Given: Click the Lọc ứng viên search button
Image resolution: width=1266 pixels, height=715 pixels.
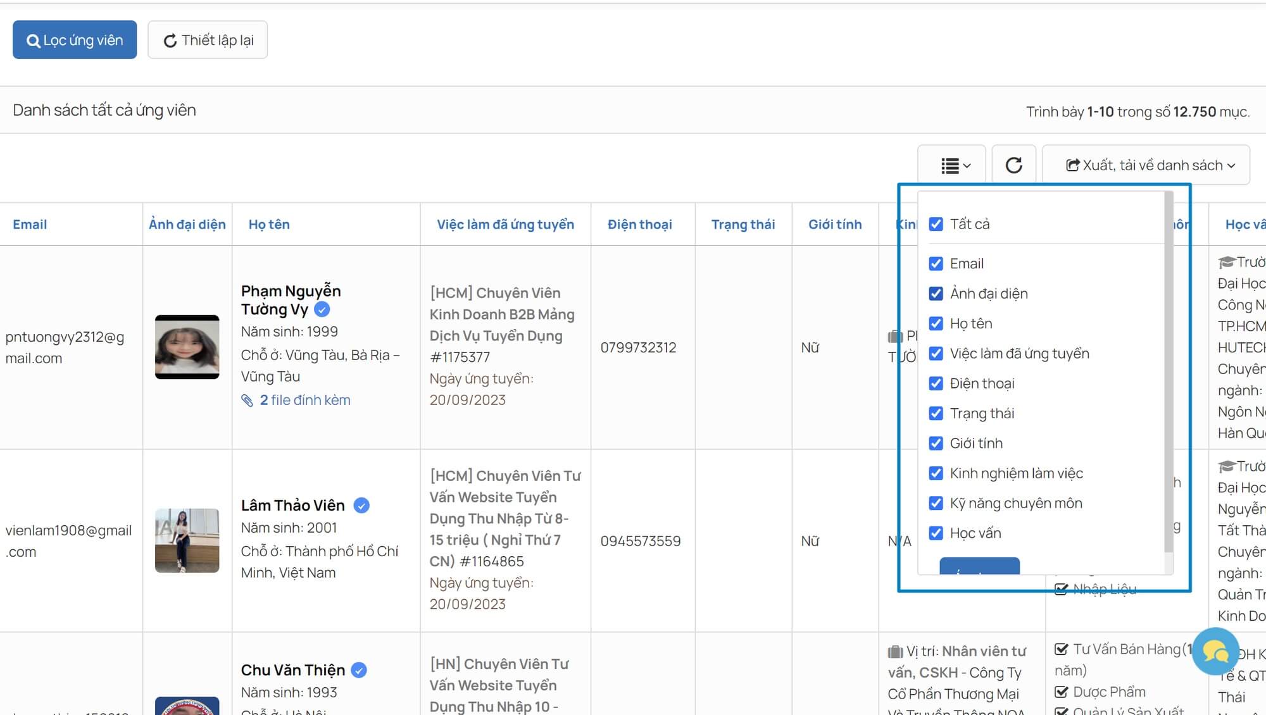Looking at the screenshot, I should point(75,40).
